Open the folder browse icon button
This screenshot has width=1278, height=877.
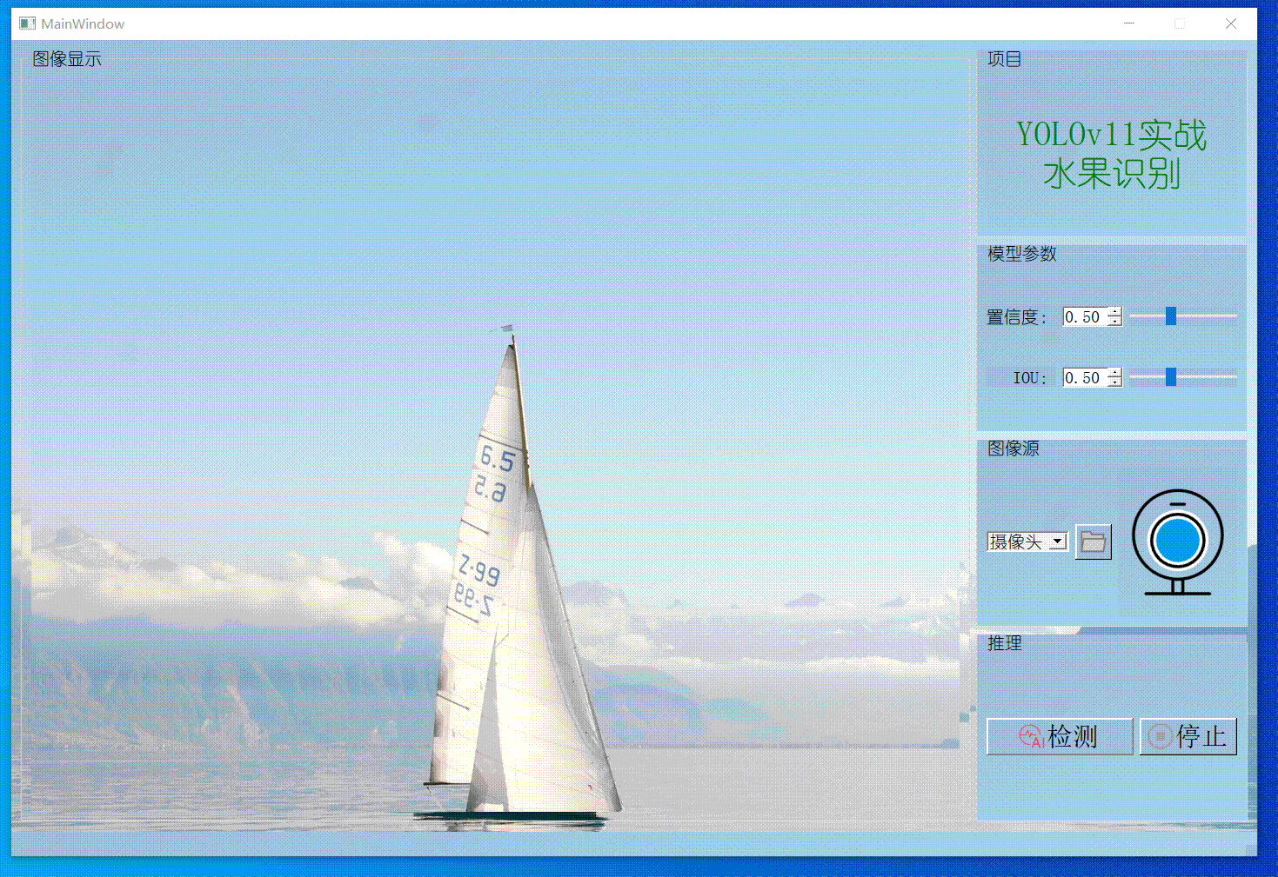1093,542
